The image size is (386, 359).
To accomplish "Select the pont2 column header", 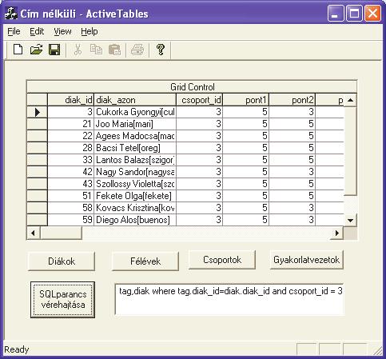I will tap(292, 100).
